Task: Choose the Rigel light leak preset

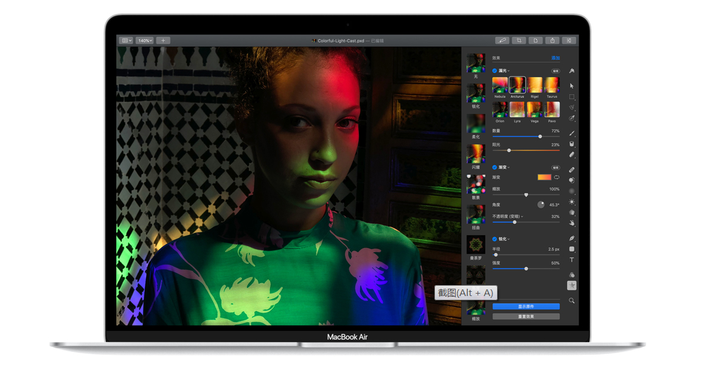Action: [535, 85]
